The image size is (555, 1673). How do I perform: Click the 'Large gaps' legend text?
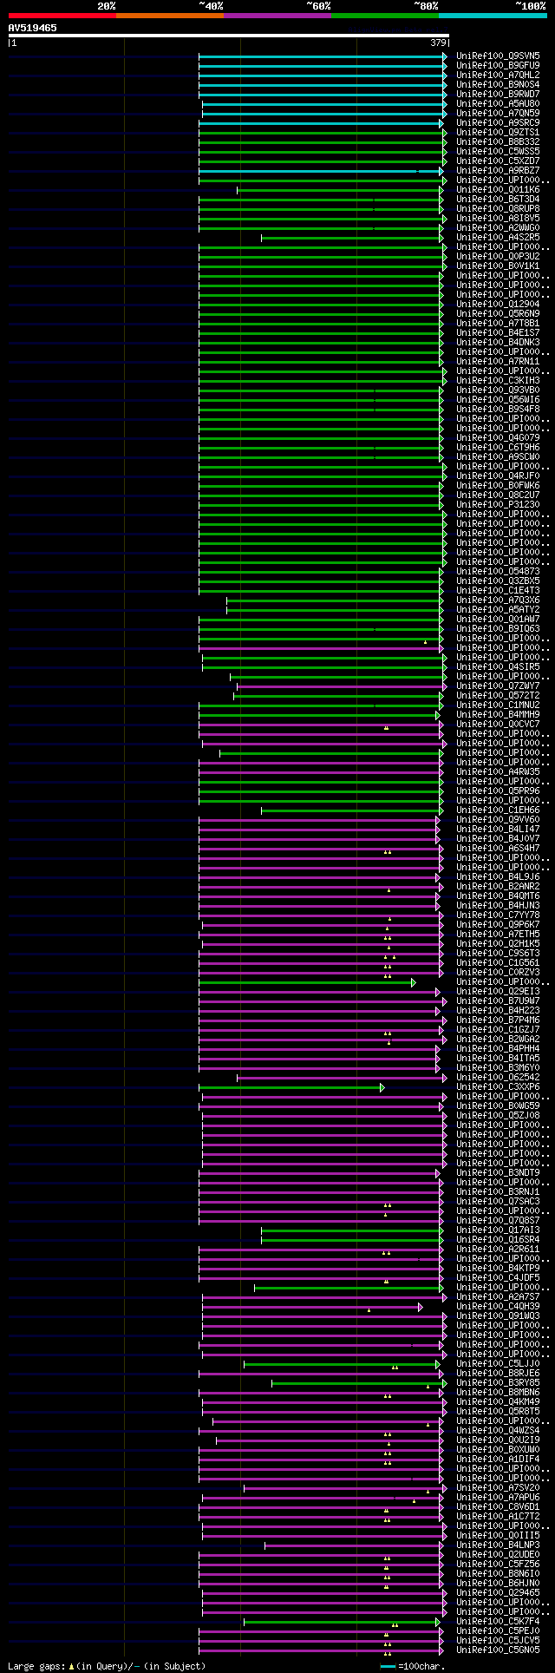tap(37, 1666)
